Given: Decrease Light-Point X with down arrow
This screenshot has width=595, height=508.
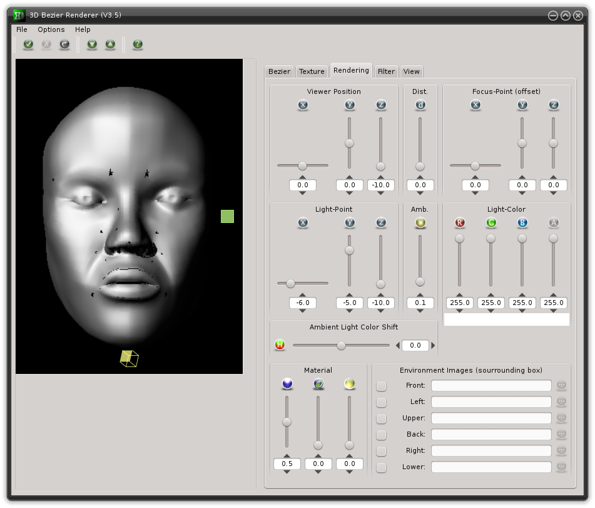Looking at the screenshot, I should (x=303, y=312).
